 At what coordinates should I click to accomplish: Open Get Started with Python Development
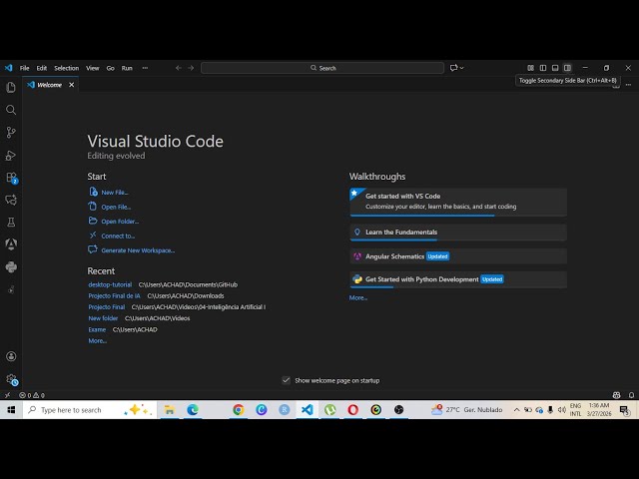point(458,279)
